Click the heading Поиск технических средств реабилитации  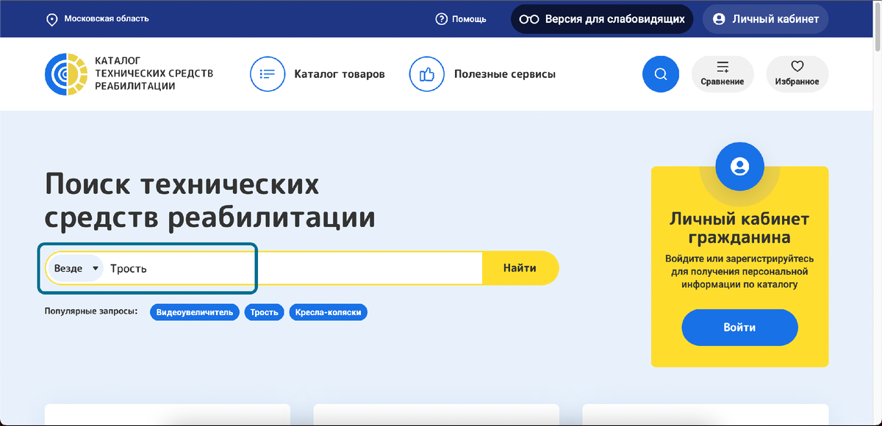(210, 201)
